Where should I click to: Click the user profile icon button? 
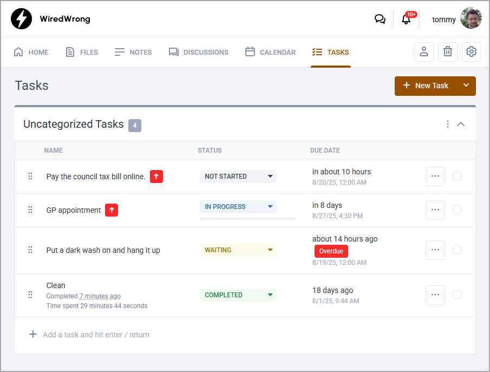pyautogui.click(x=424, y=52)
